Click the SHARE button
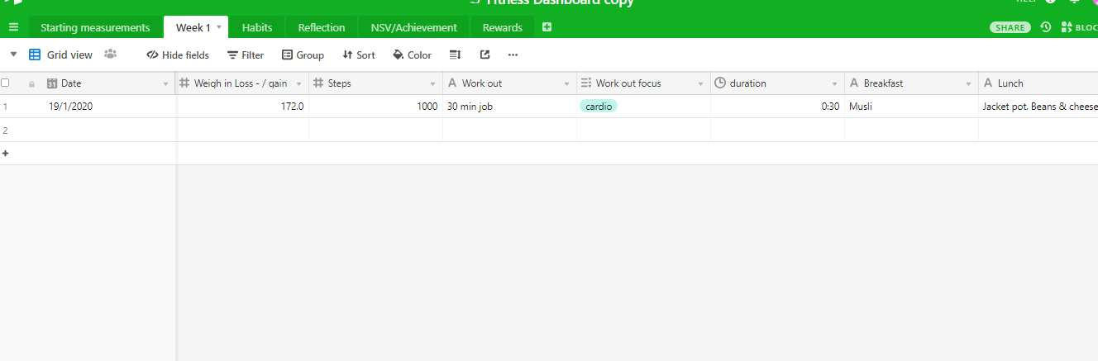The height and width of the screenshot is (361, 1098). pyautogui.click(x=1010, y=27)
